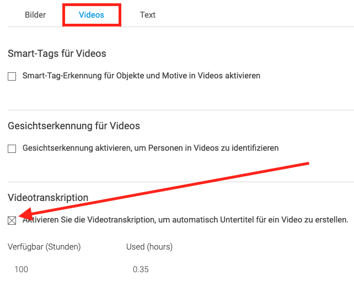Click the Aktivieren Sie die Videotranskription label
Image resolution: width=354 pixels, height=286 pixels.
185,220
